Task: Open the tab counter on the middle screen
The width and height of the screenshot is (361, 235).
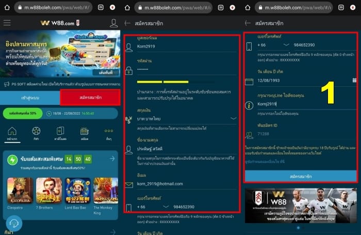Action: click(221, 7)
